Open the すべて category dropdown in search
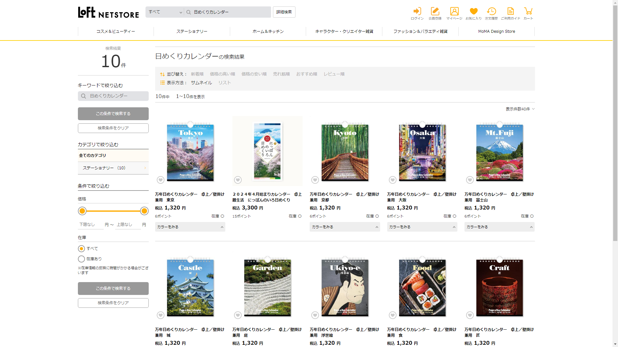 tap(165, 12)
